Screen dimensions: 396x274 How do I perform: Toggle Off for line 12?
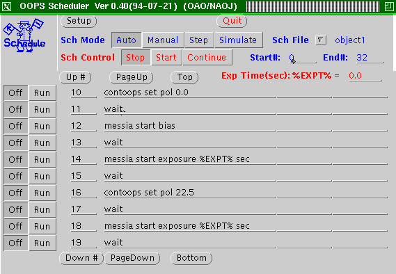pyautogui.click(x=15, y=126)
